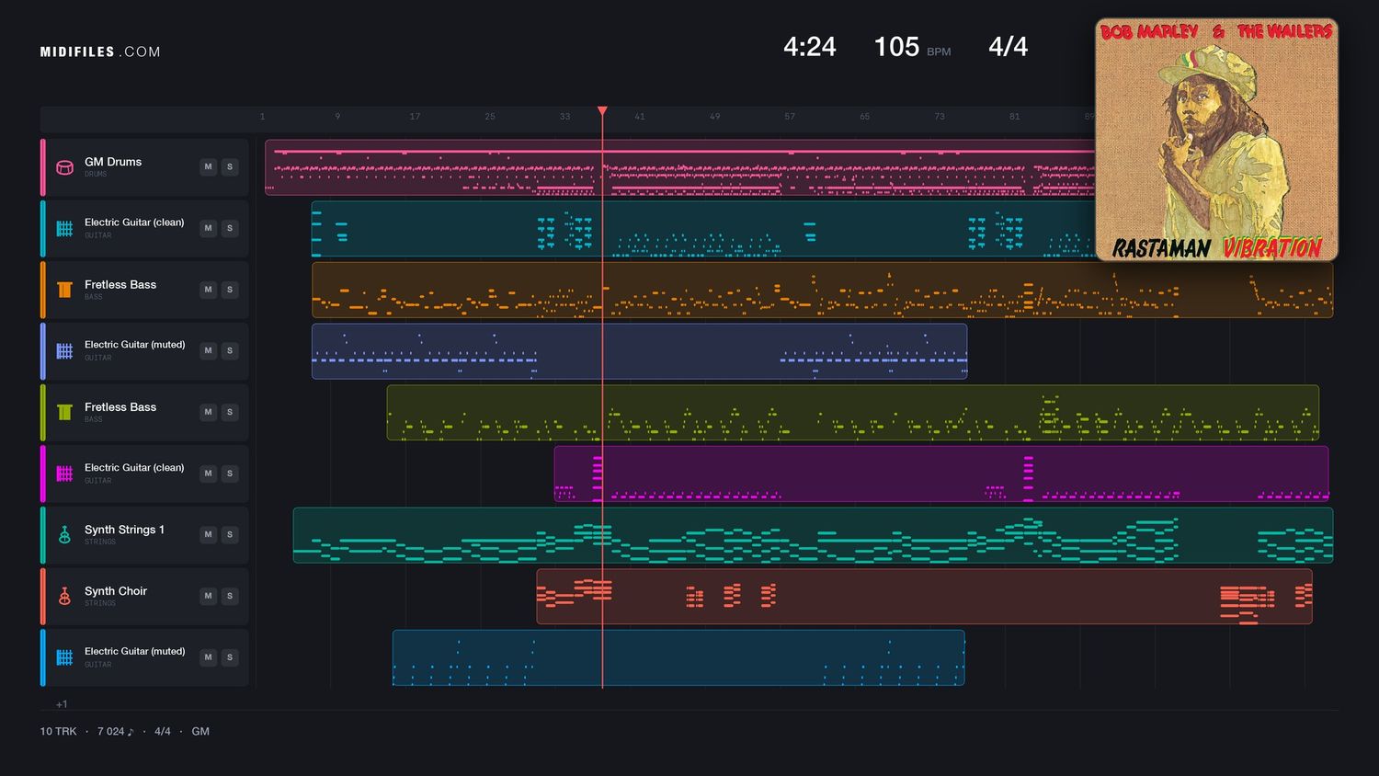Click the periwinkle Electric Guitar (muted) note clip
The width and height of the screenshot is (1379, 776).
639,350
